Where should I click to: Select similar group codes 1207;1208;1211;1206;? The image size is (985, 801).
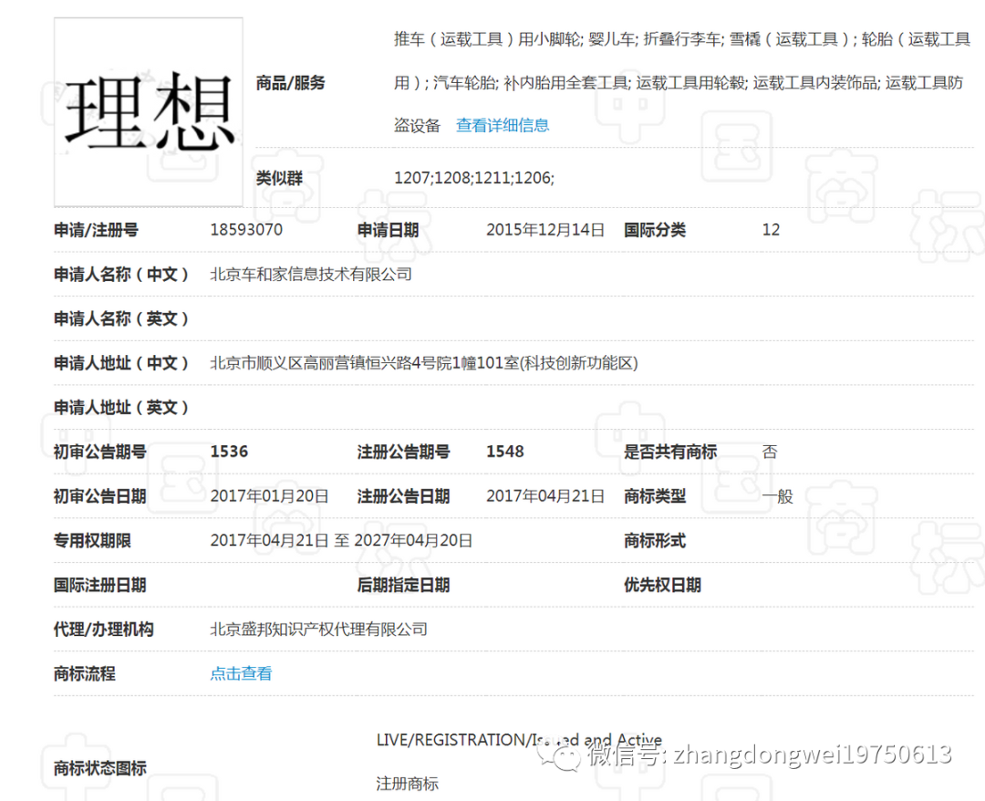coord(474,178)
